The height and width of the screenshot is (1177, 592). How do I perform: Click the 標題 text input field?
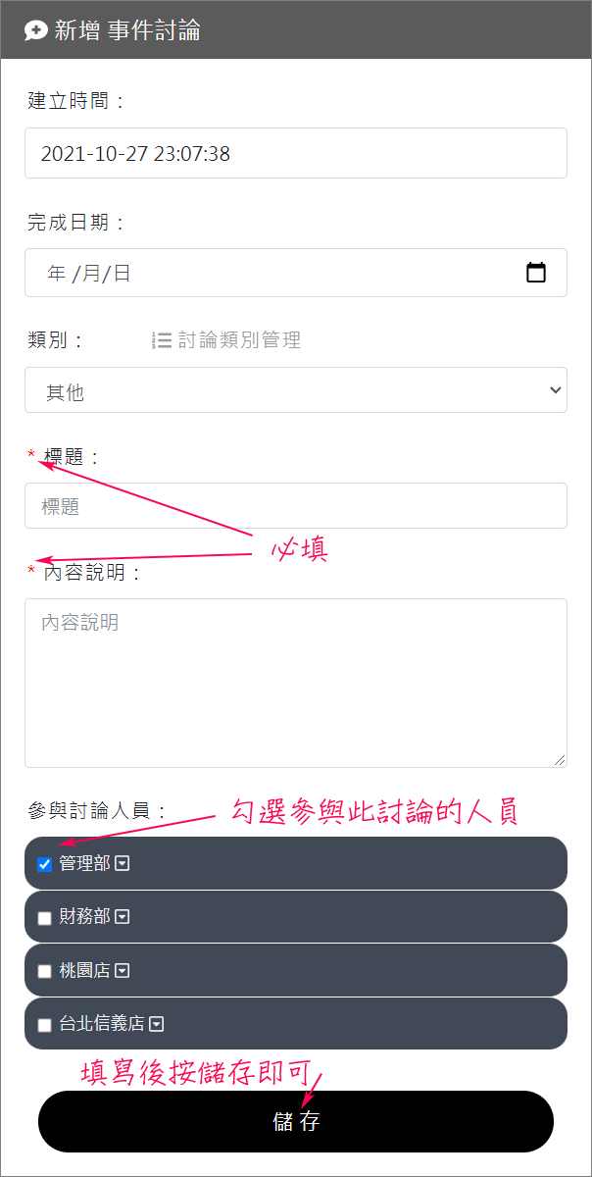[296, 506]
